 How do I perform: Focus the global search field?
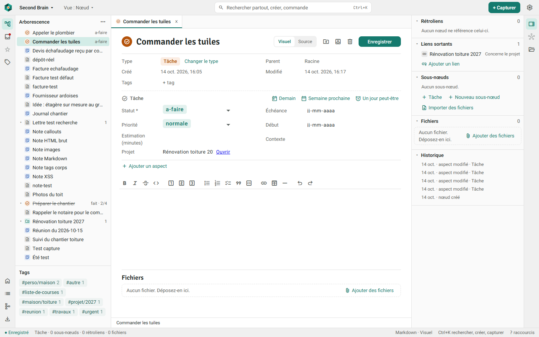(293, 7)
